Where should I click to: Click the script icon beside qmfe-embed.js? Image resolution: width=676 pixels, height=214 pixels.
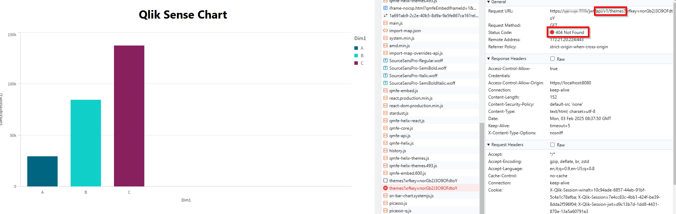[x=385, y=90]
